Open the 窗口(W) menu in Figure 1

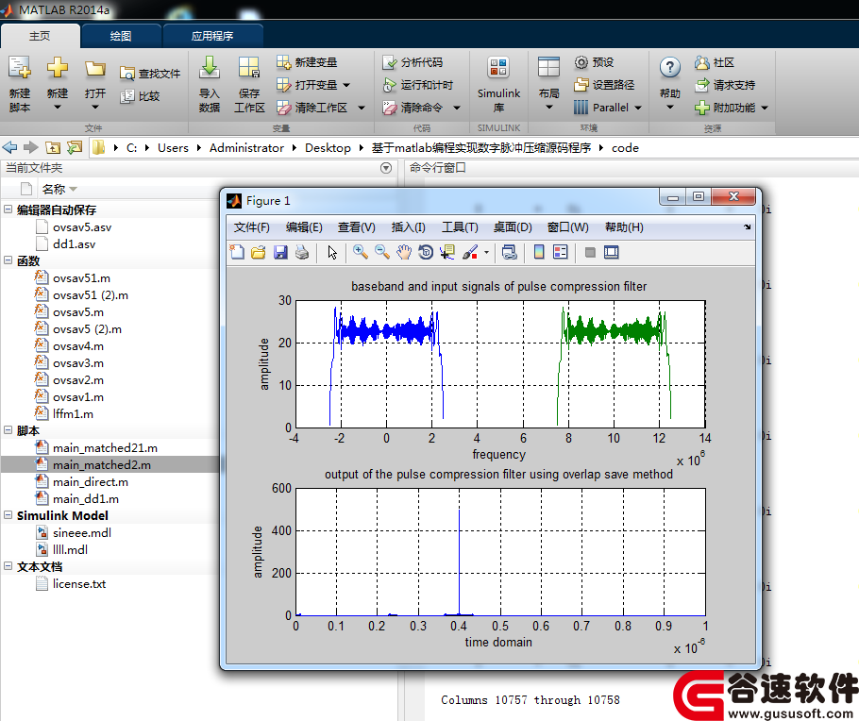coord(567,227)
